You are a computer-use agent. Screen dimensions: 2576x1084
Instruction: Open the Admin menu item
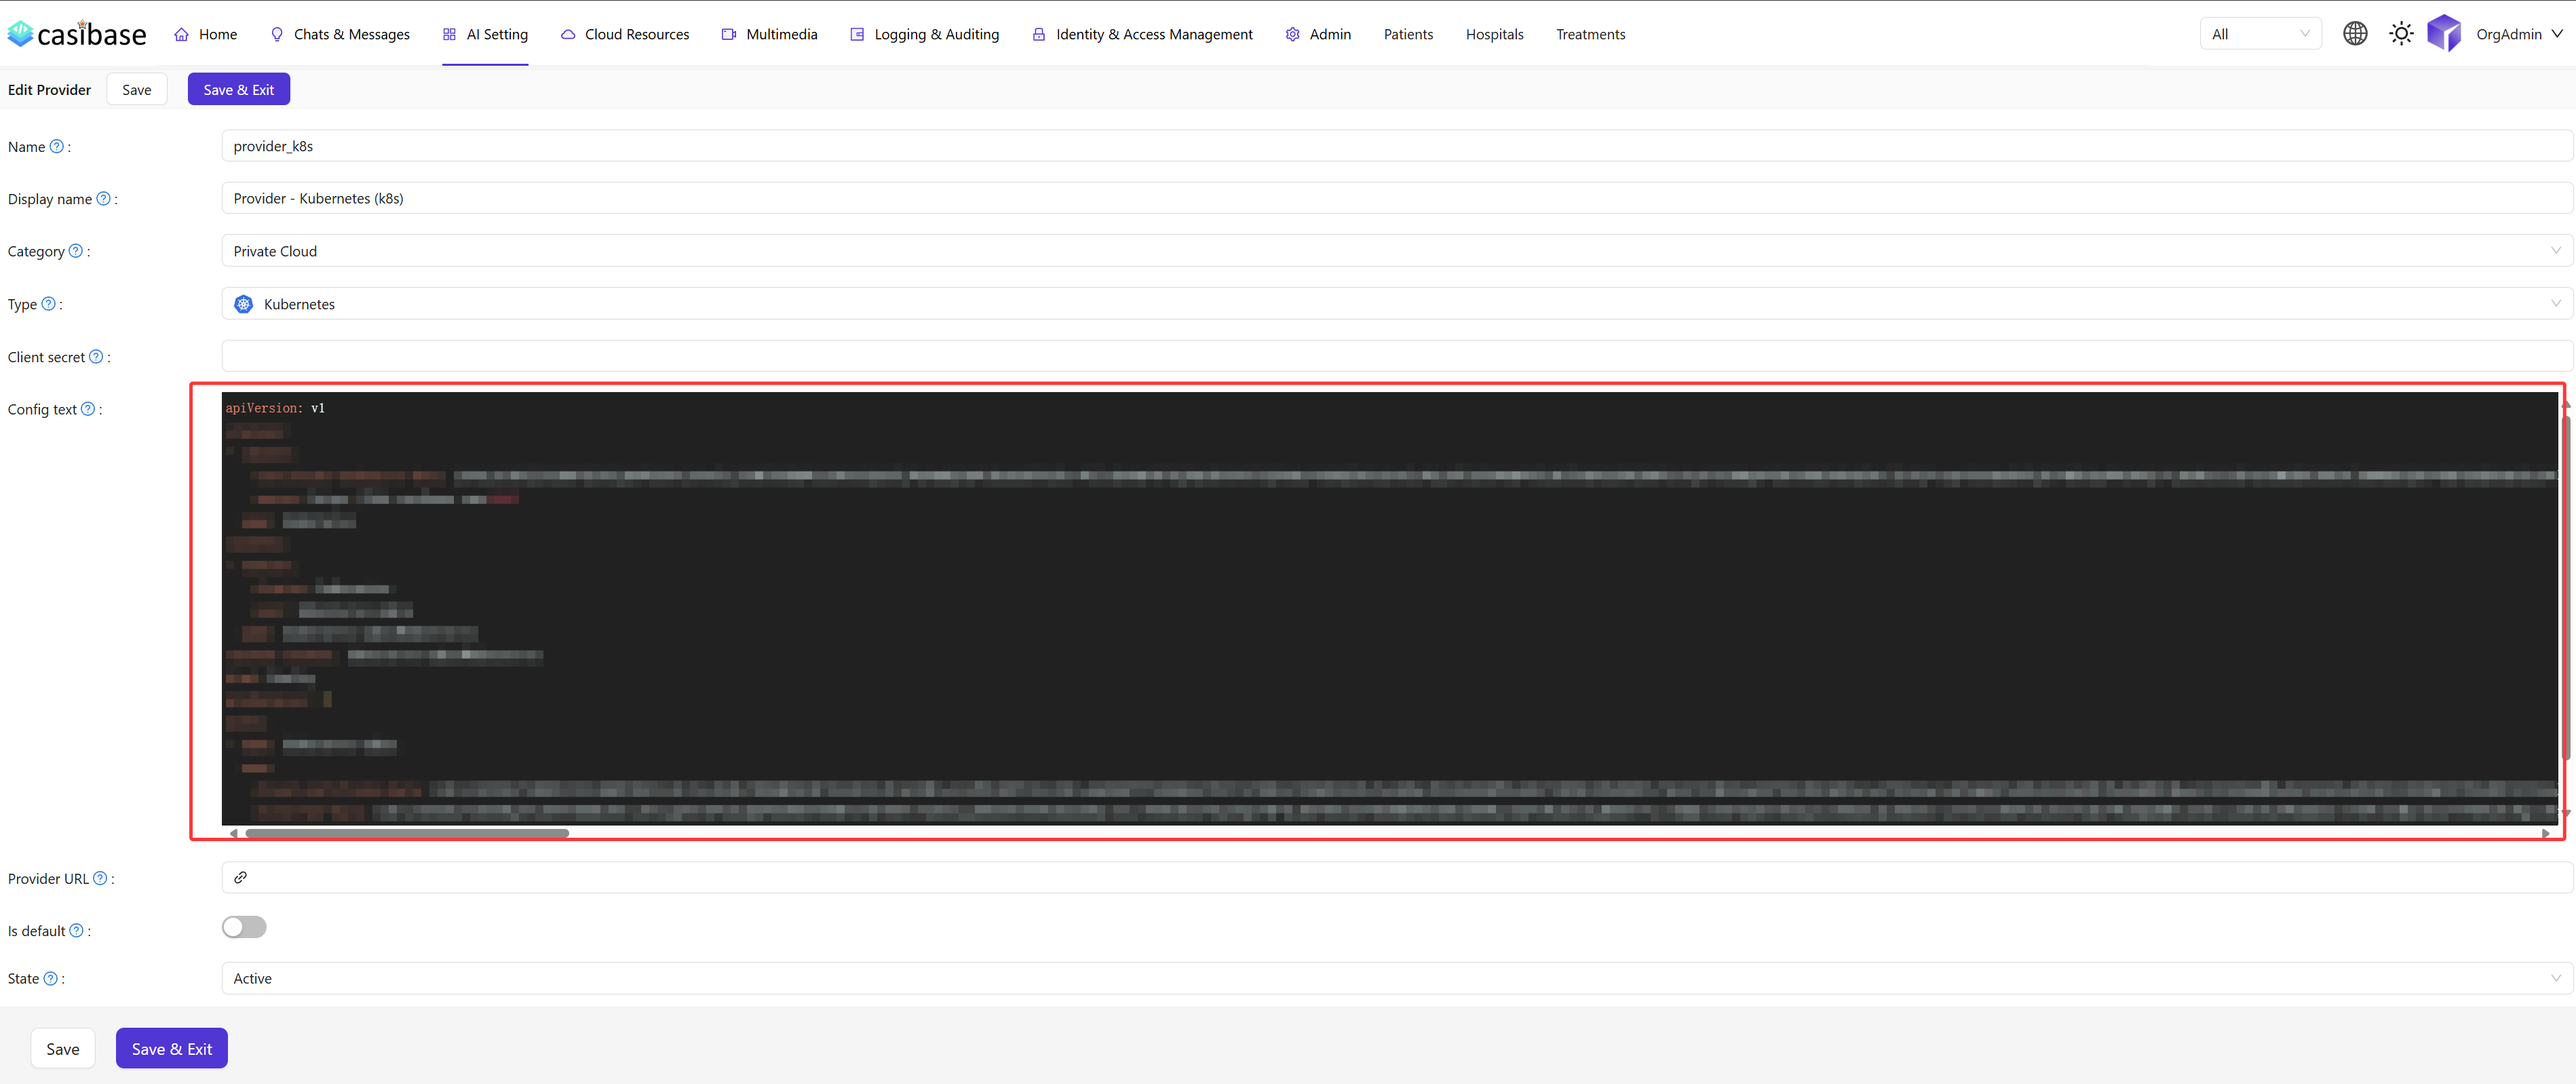pyautogui.click(x=1328, y=33)
